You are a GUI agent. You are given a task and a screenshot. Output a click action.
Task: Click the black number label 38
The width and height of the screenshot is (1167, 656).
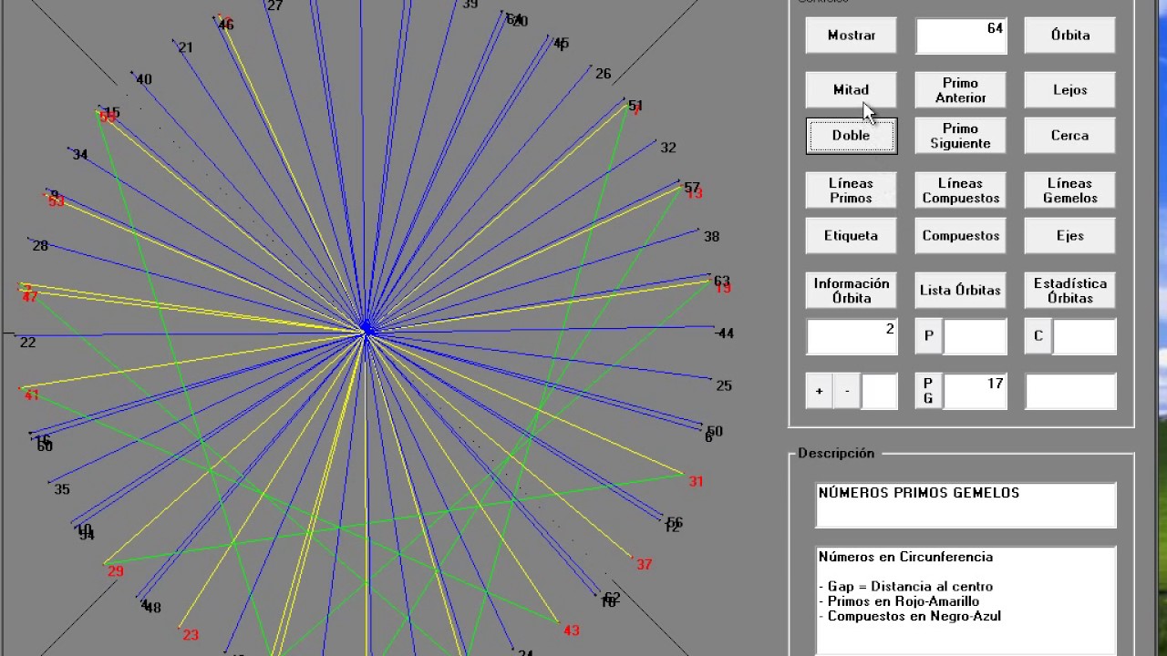[712, 237]
